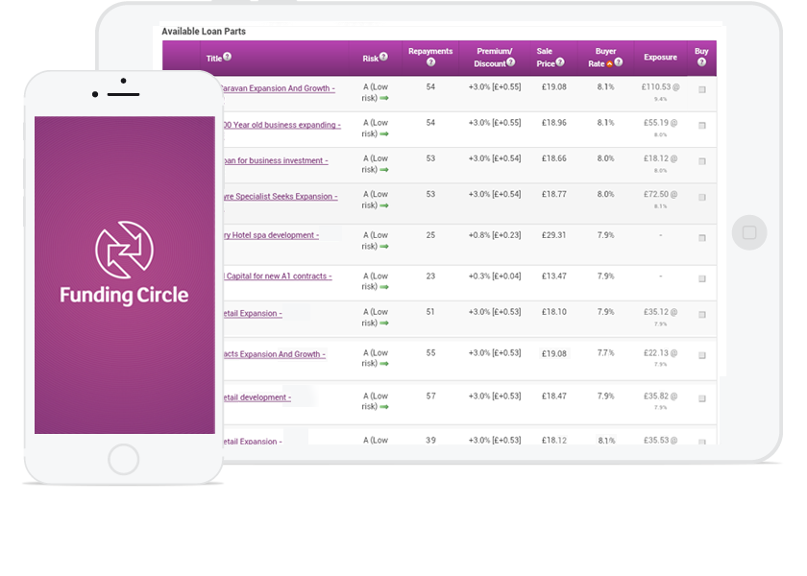The width and height of the screenshot is (807, 576).
Task: Click the Risk column help icon
Action: [384, 57]
